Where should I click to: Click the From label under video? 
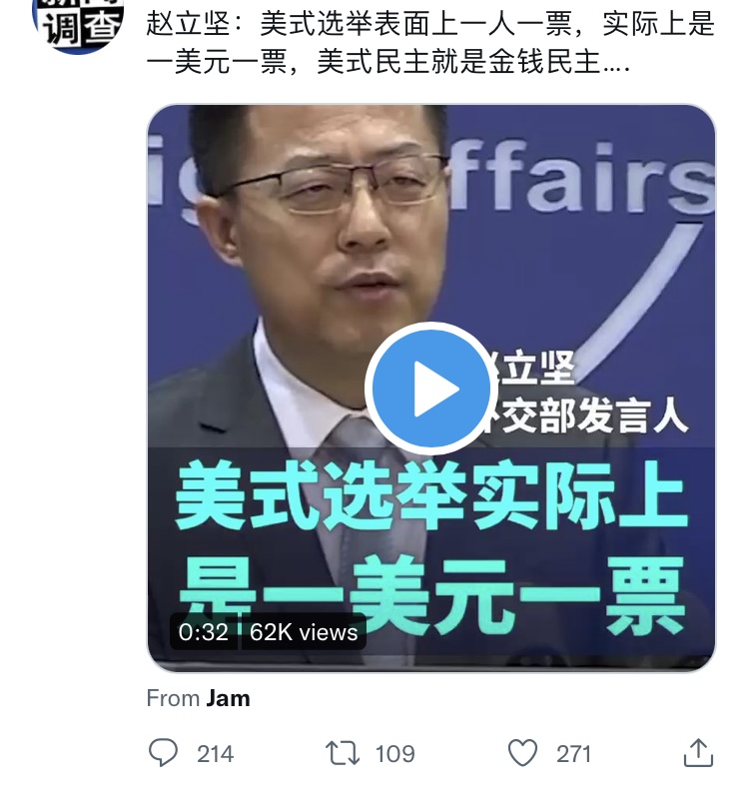click(174, 698)
